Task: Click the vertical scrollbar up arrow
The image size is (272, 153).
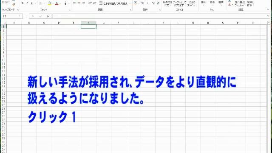Action: (x=269, y=23)
